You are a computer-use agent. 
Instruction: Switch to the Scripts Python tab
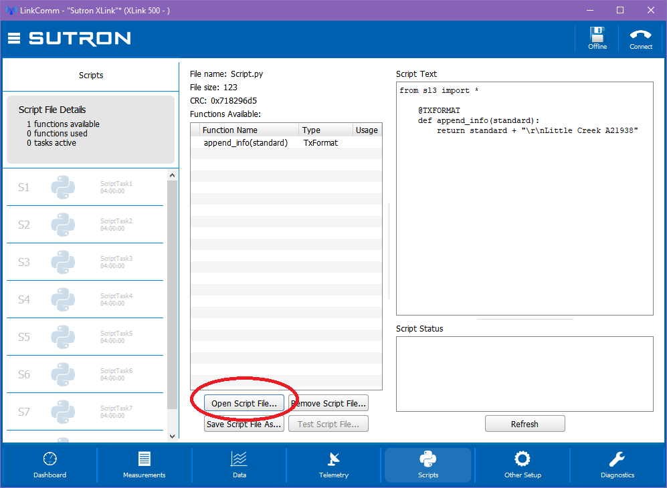(428, 465)
